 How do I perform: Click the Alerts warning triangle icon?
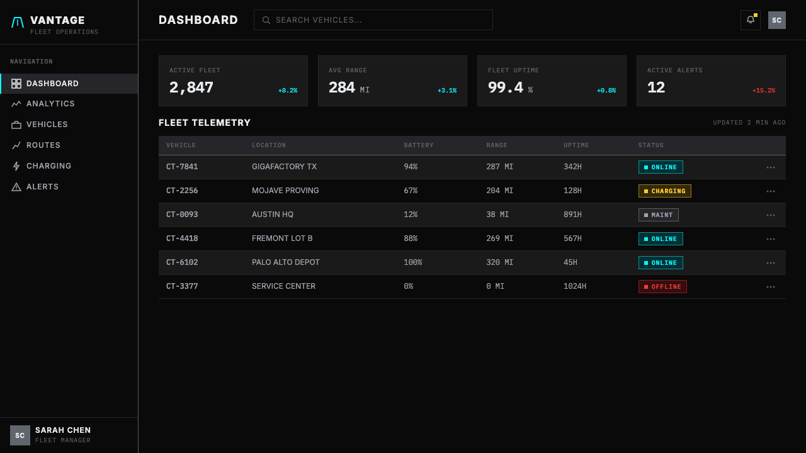pos(16,187)
